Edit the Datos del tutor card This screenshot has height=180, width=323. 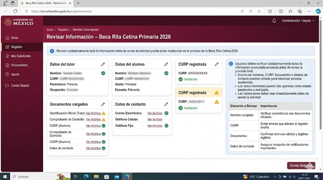[103, 64]
